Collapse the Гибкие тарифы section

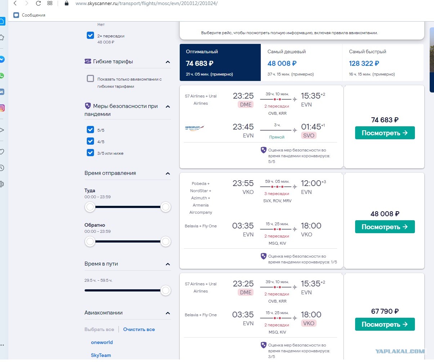[167, 62]
